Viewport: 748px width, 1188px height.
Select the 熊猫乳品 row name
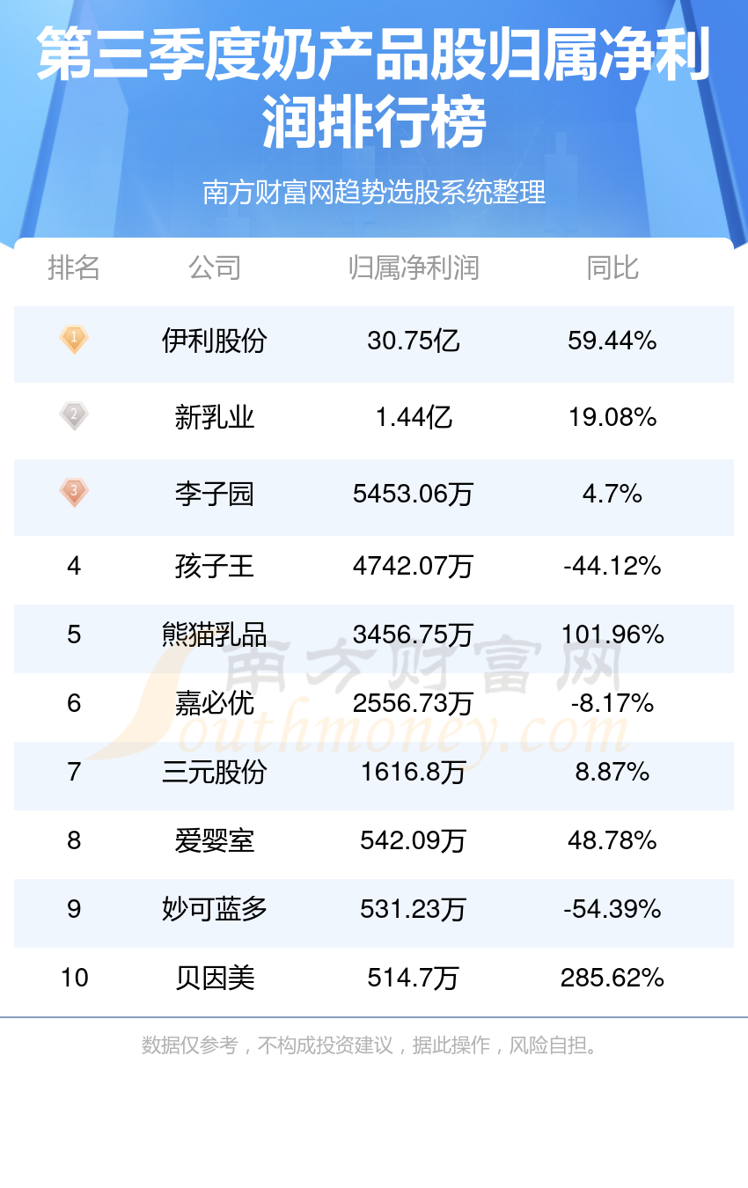pyautogui.click(x=215, y=634)
